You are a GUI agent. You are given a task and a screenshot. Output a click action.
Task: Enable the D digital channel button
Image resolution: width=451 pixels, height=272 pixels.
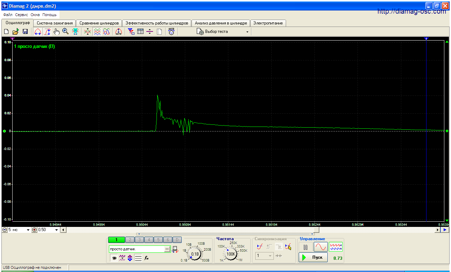(x=178, y=240)
